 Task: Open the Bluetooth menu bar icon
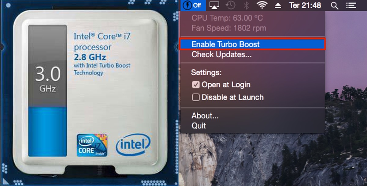(x=246, y=5)
